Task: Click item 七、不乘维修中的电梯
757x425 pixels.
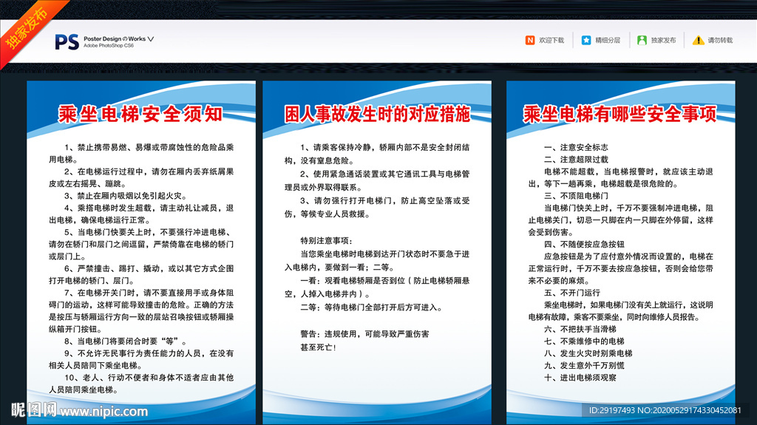Action: coord(584,341)
